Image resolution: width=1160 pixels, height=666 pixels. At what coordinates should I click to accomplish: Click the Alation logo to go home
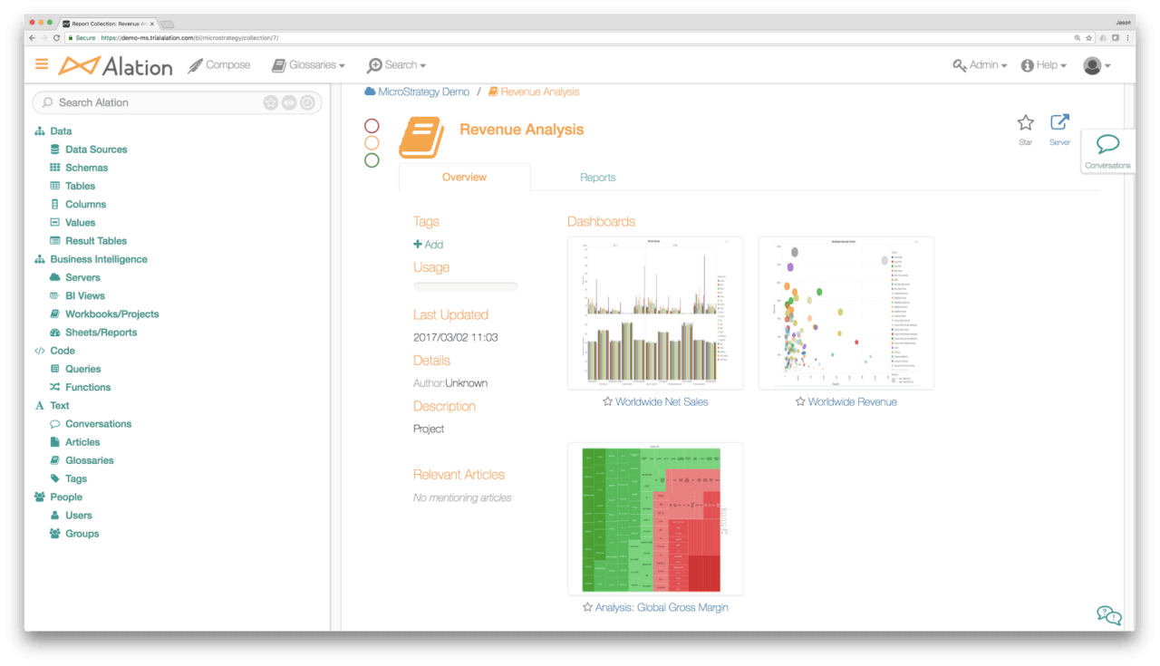(115, 64)
